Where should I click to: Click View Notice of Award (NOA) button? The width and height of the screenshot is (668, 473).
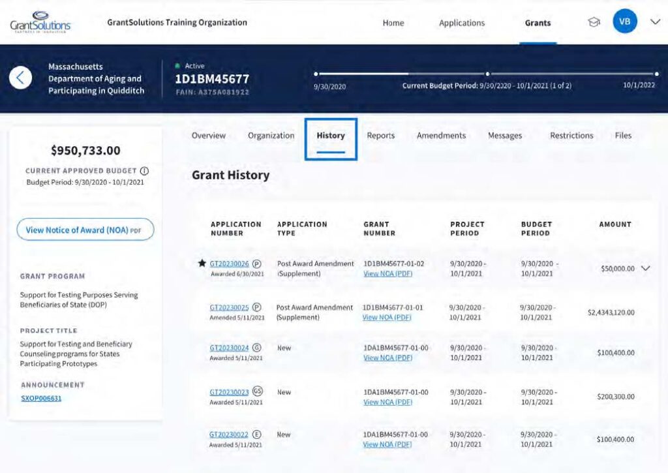point(85,230)
